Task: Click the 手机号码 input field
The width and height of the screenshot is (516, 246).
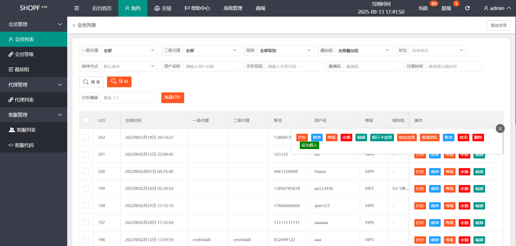Action: [x=293, y=66]
